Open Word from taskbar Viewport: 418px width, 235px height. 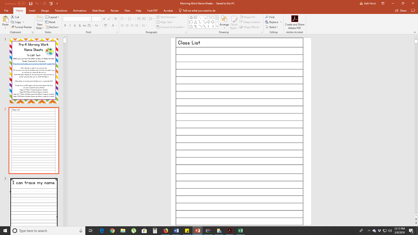(x=176, y=231)
